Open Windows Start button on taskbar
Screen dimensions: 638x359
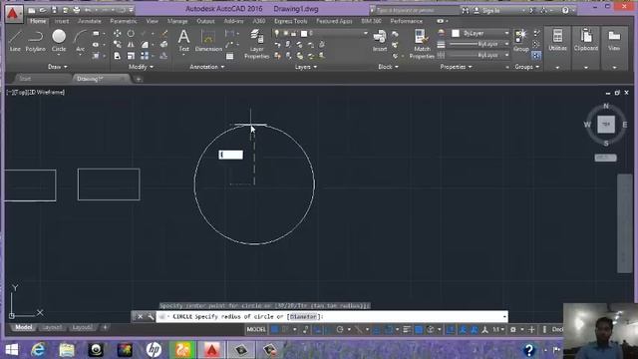pyautogui.click(x=12, y=350)
